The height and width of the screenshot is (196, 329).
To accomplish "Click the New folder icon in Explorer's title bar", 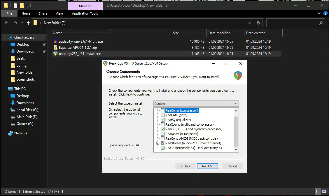I will point(22,6).
